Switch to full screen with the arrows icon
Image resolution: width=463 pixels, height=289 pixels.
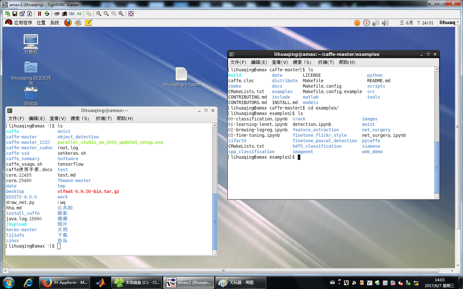(131, 14)
